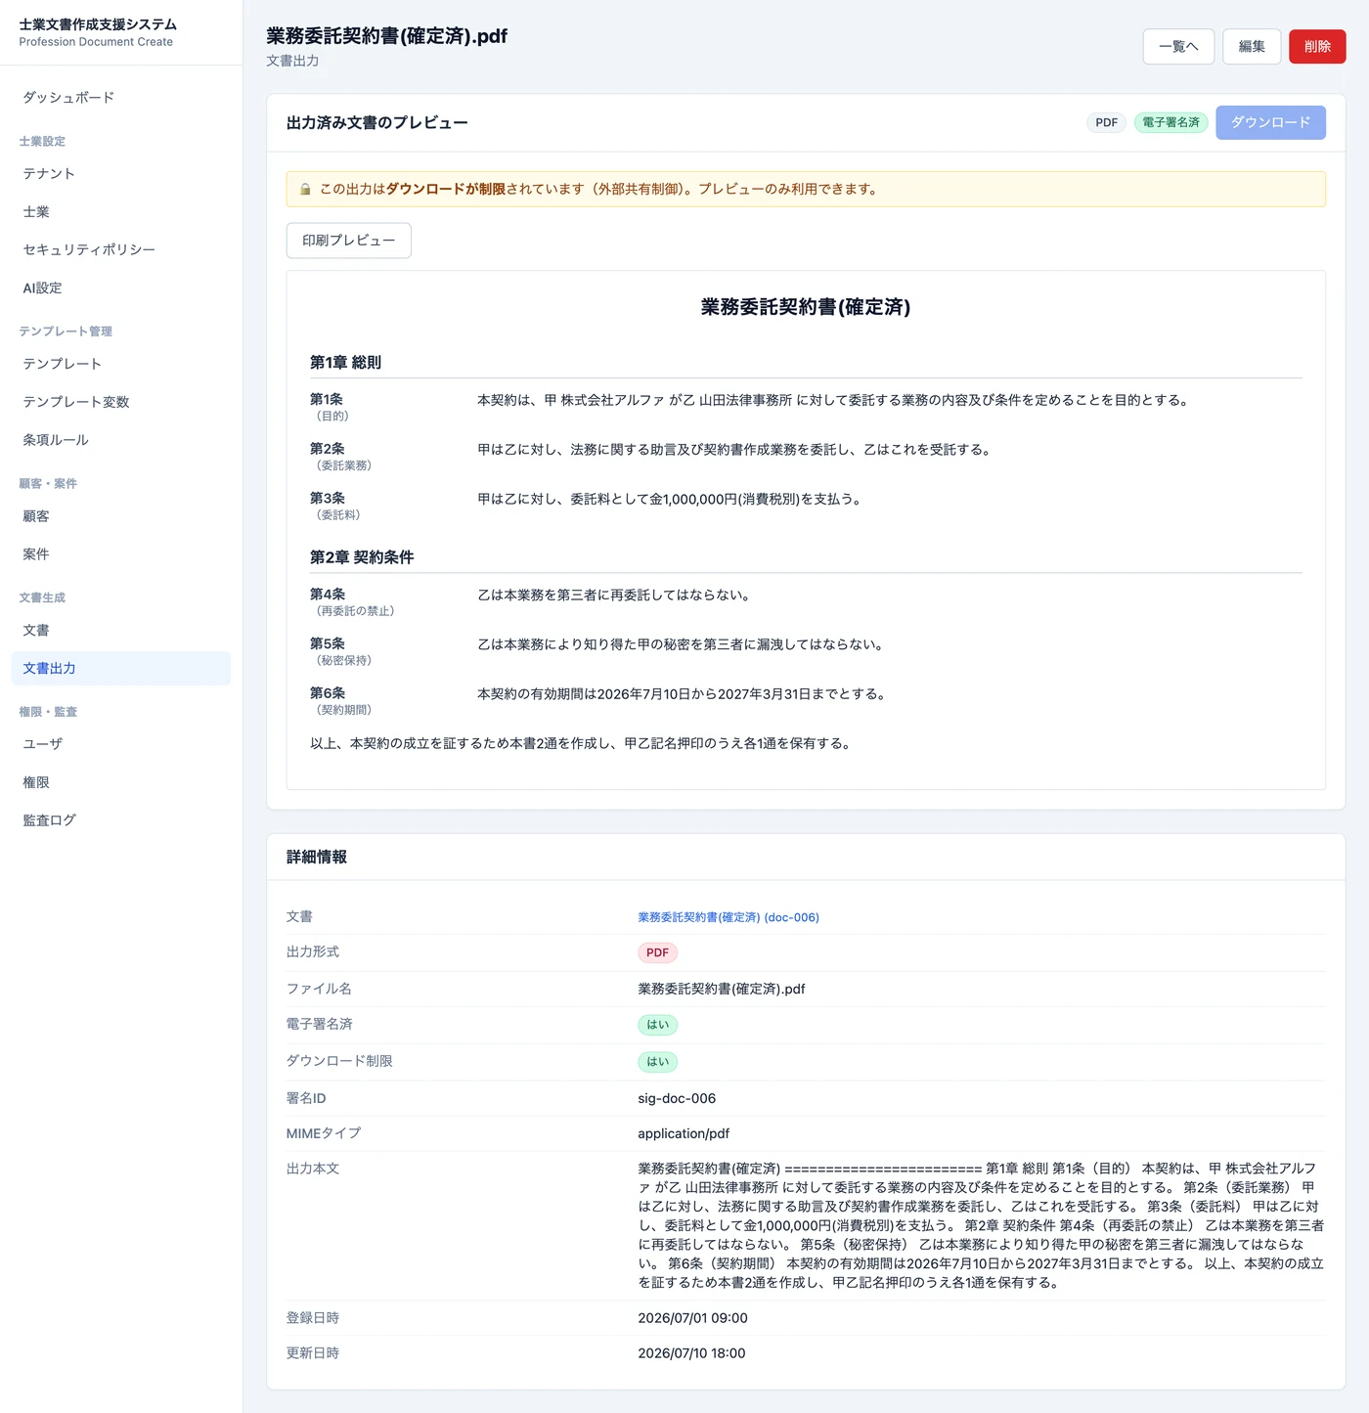
Task: Open 文書 in the sidebar
Action: tap(121, 631)
